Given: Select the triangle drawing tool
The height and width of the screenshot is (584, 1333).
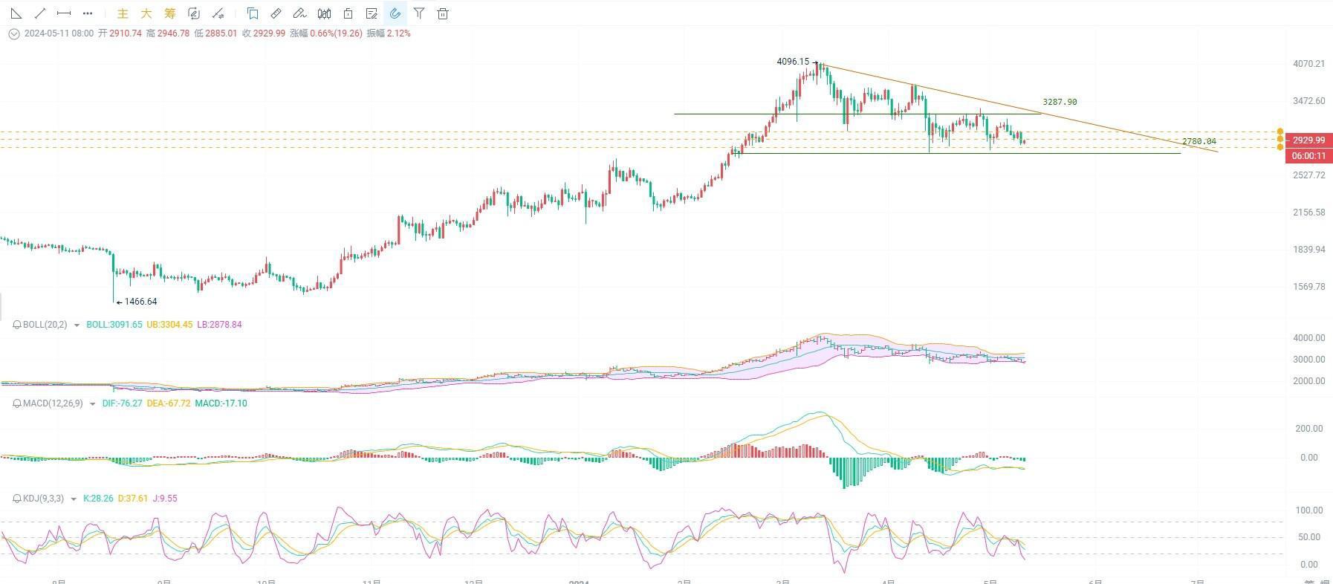Looking at the screenshot, I should click(16, 13).
